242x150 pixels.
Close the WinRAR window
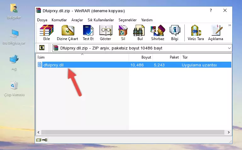[225, 10]
